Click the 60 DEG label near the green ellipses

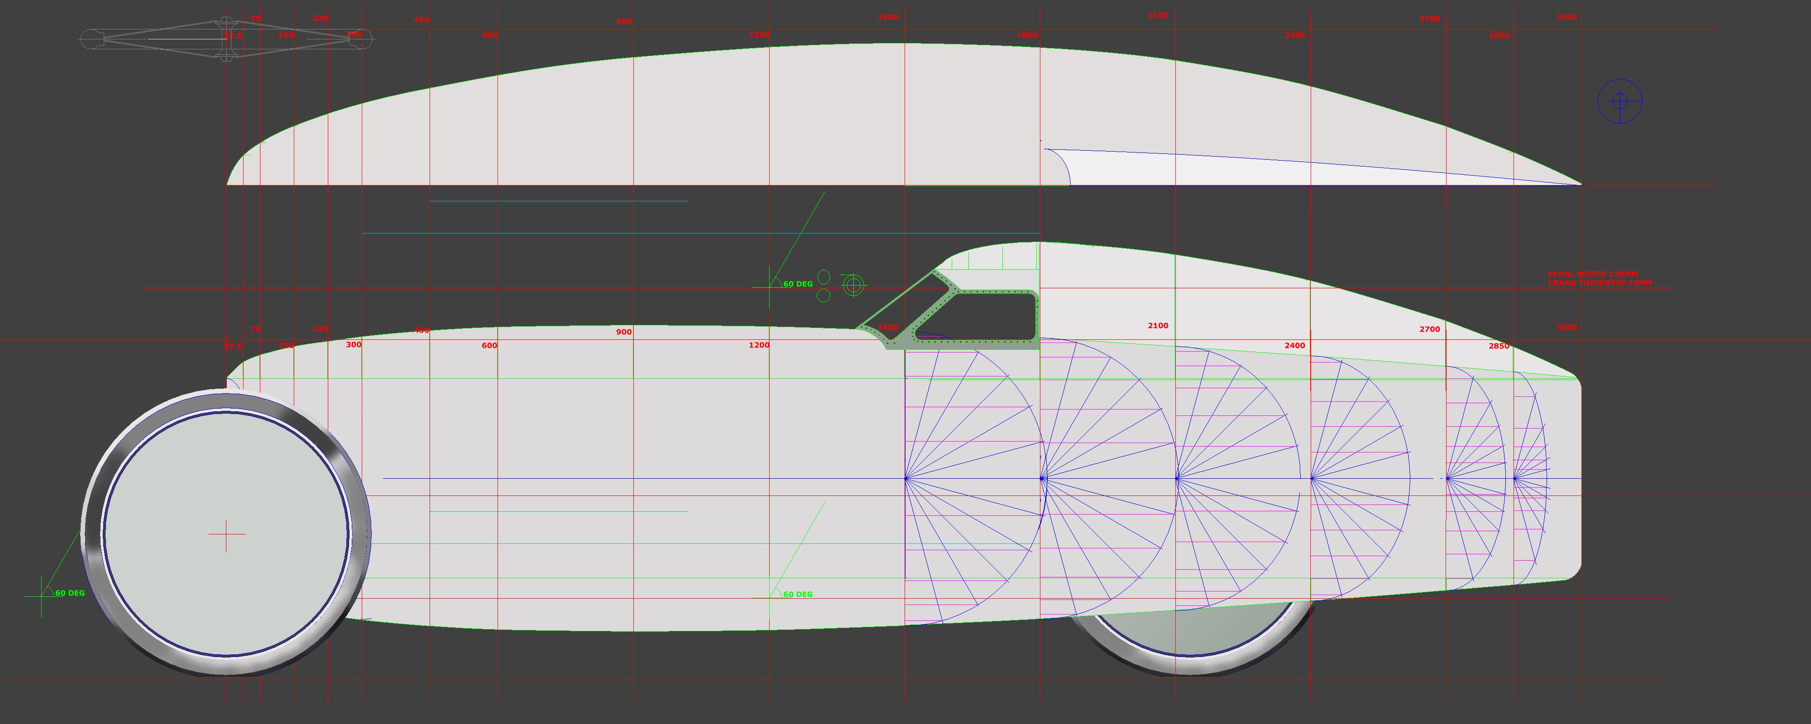(798, 284)
